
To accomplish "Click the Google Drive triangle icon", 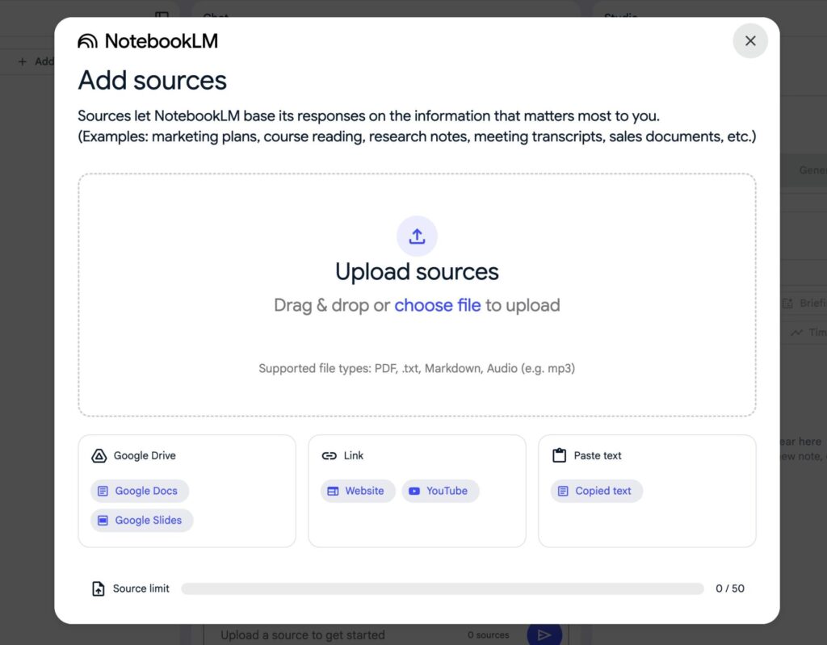I will (98, 455).
